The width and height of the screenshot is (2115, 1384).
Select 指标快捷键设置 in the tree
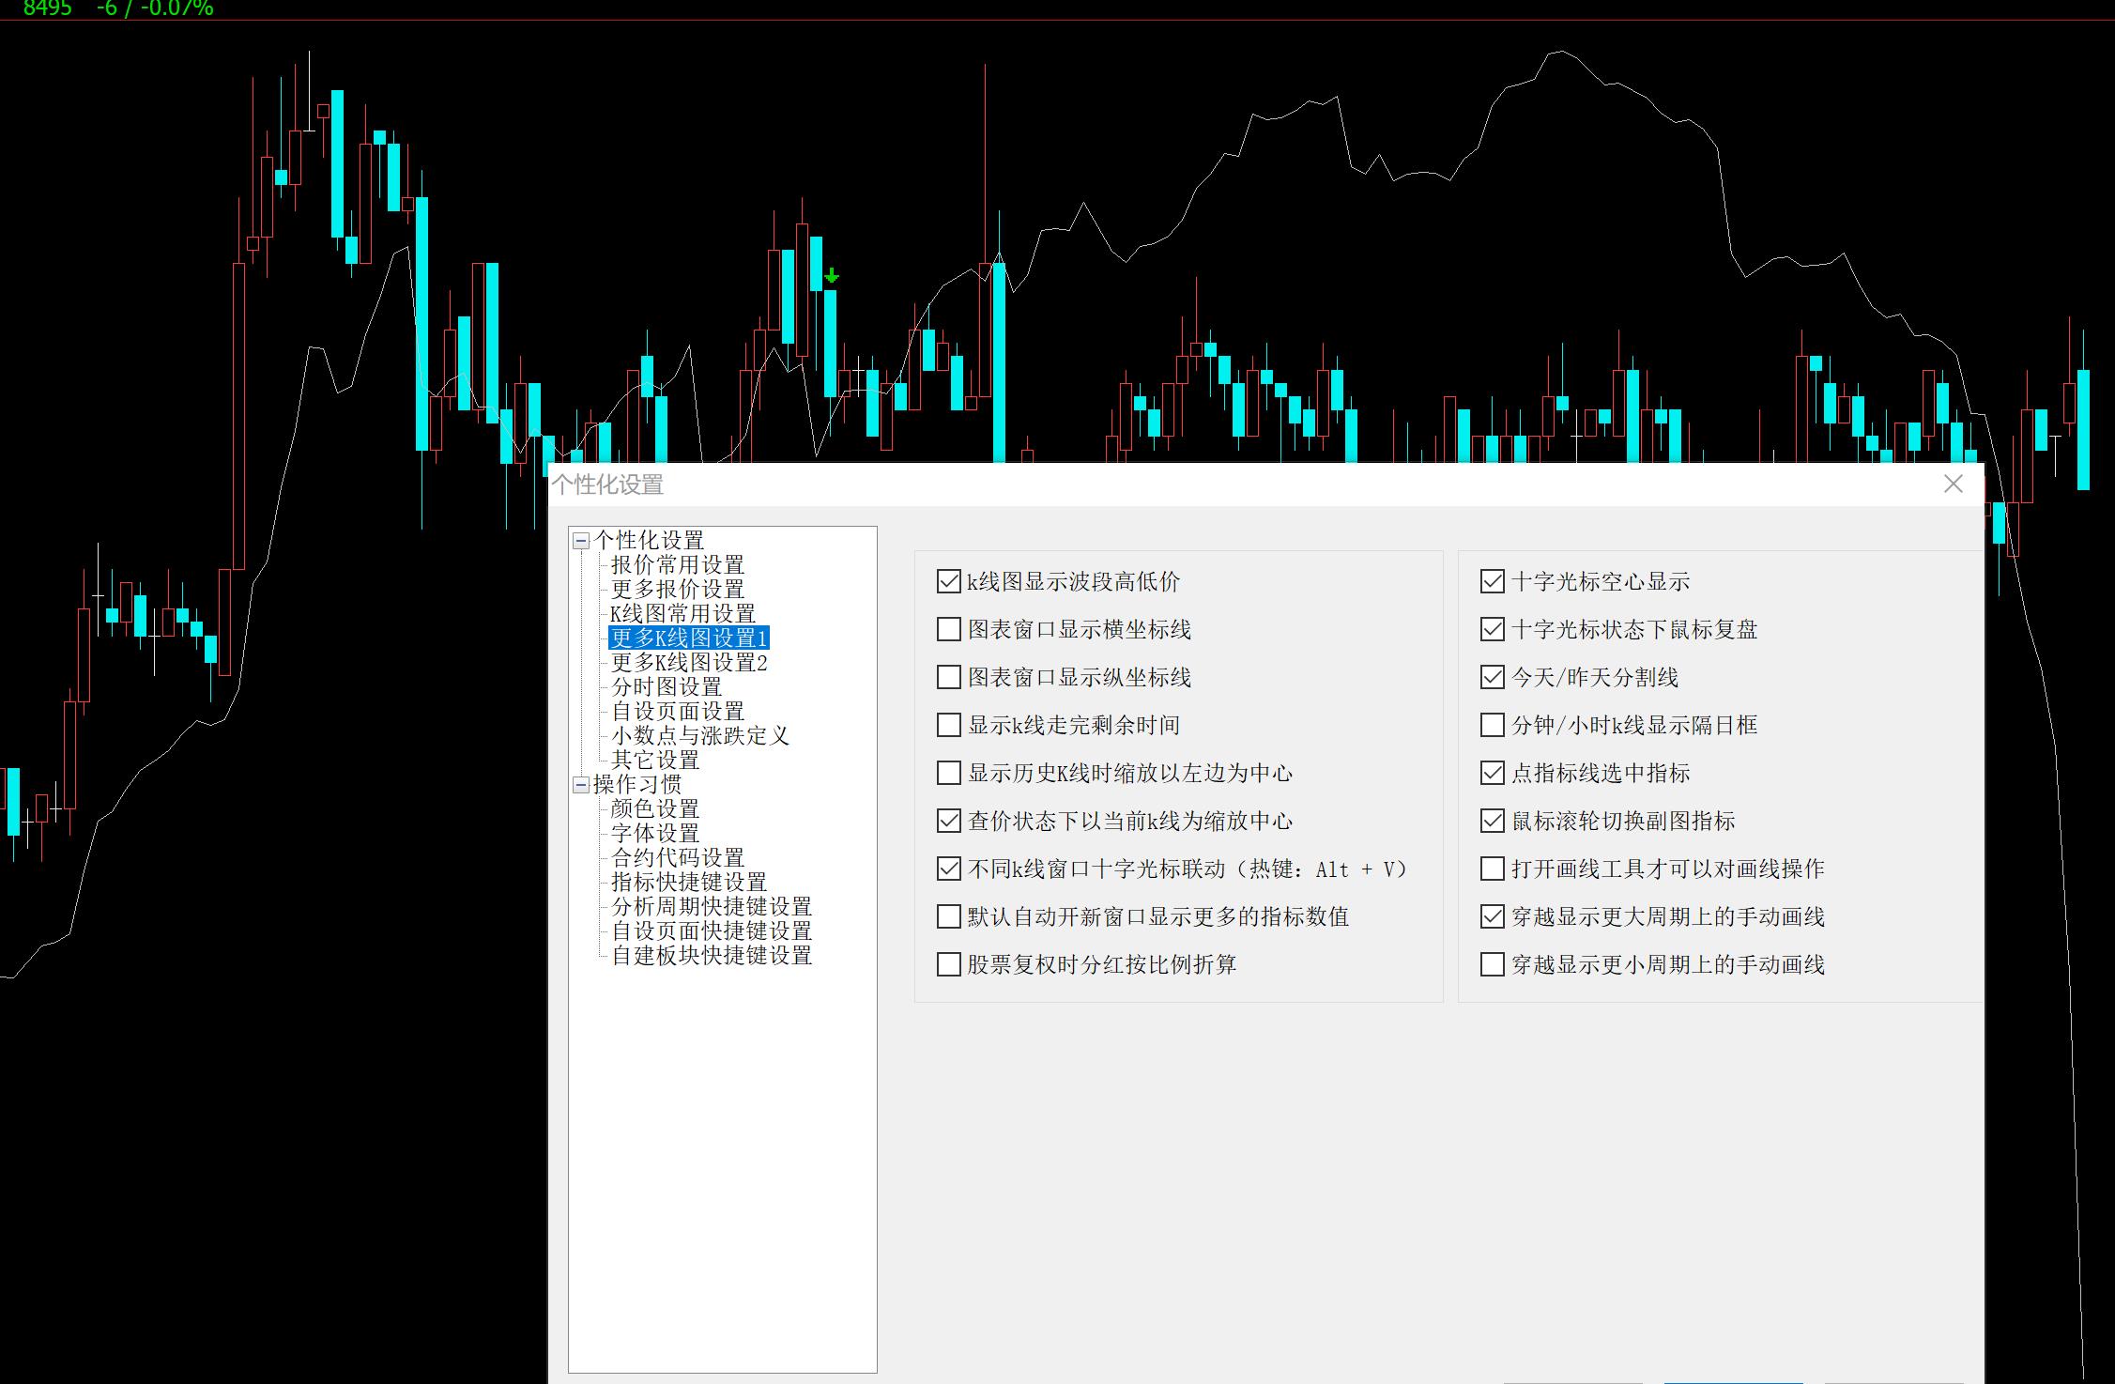[x=688, y=883]
